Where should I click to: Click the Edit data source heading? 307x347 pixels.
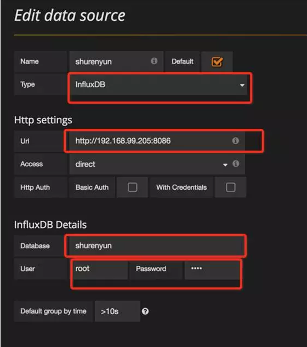70,16
